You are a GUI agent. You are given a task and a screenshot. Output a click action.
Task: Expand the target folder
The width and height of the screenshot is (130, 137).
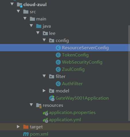tap(18, 127)
